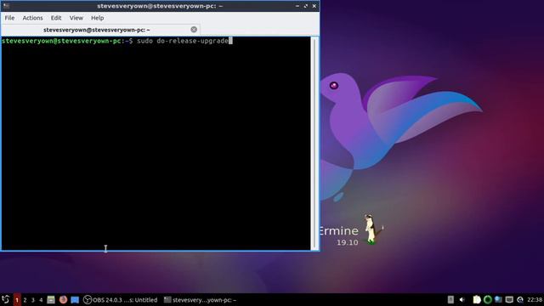
Task: Switch to workspace 2
Action: (25, 300)
